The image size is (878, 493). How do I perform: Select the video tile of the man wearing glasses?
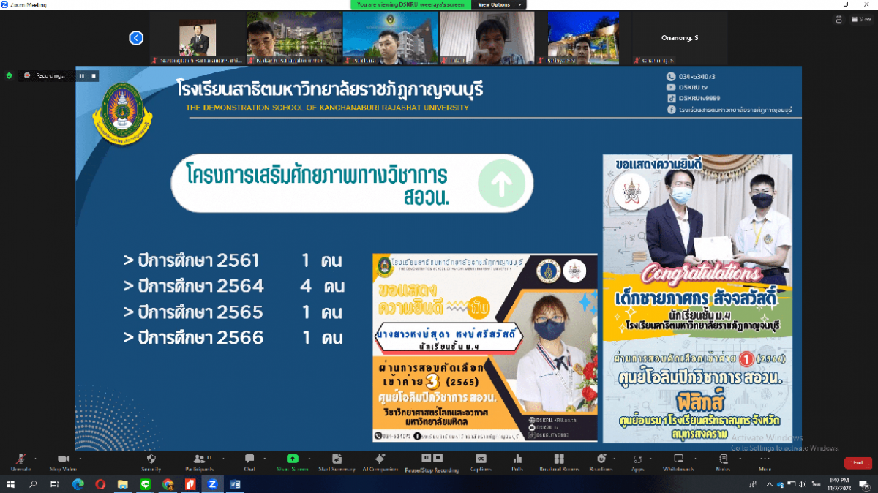pos(293,38)
